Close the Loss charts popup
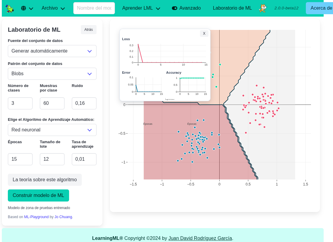Viewport: 333px width, 242px height. [204, 34]
